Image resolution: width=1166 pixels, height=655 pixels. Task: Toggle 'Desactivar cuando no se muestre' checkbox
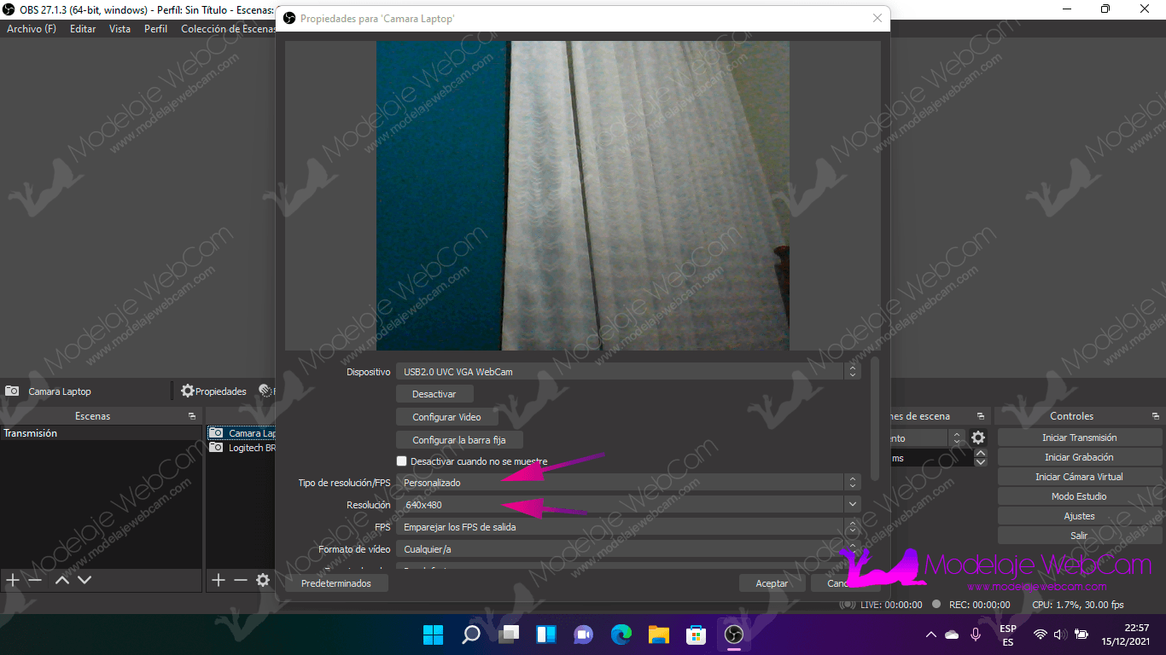pyautogui.click(x=402, y=461)
